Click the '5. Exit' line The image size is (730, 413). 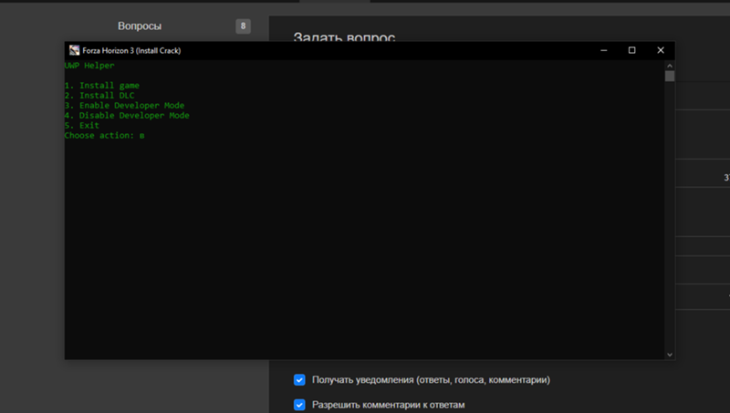click(82, 126)
